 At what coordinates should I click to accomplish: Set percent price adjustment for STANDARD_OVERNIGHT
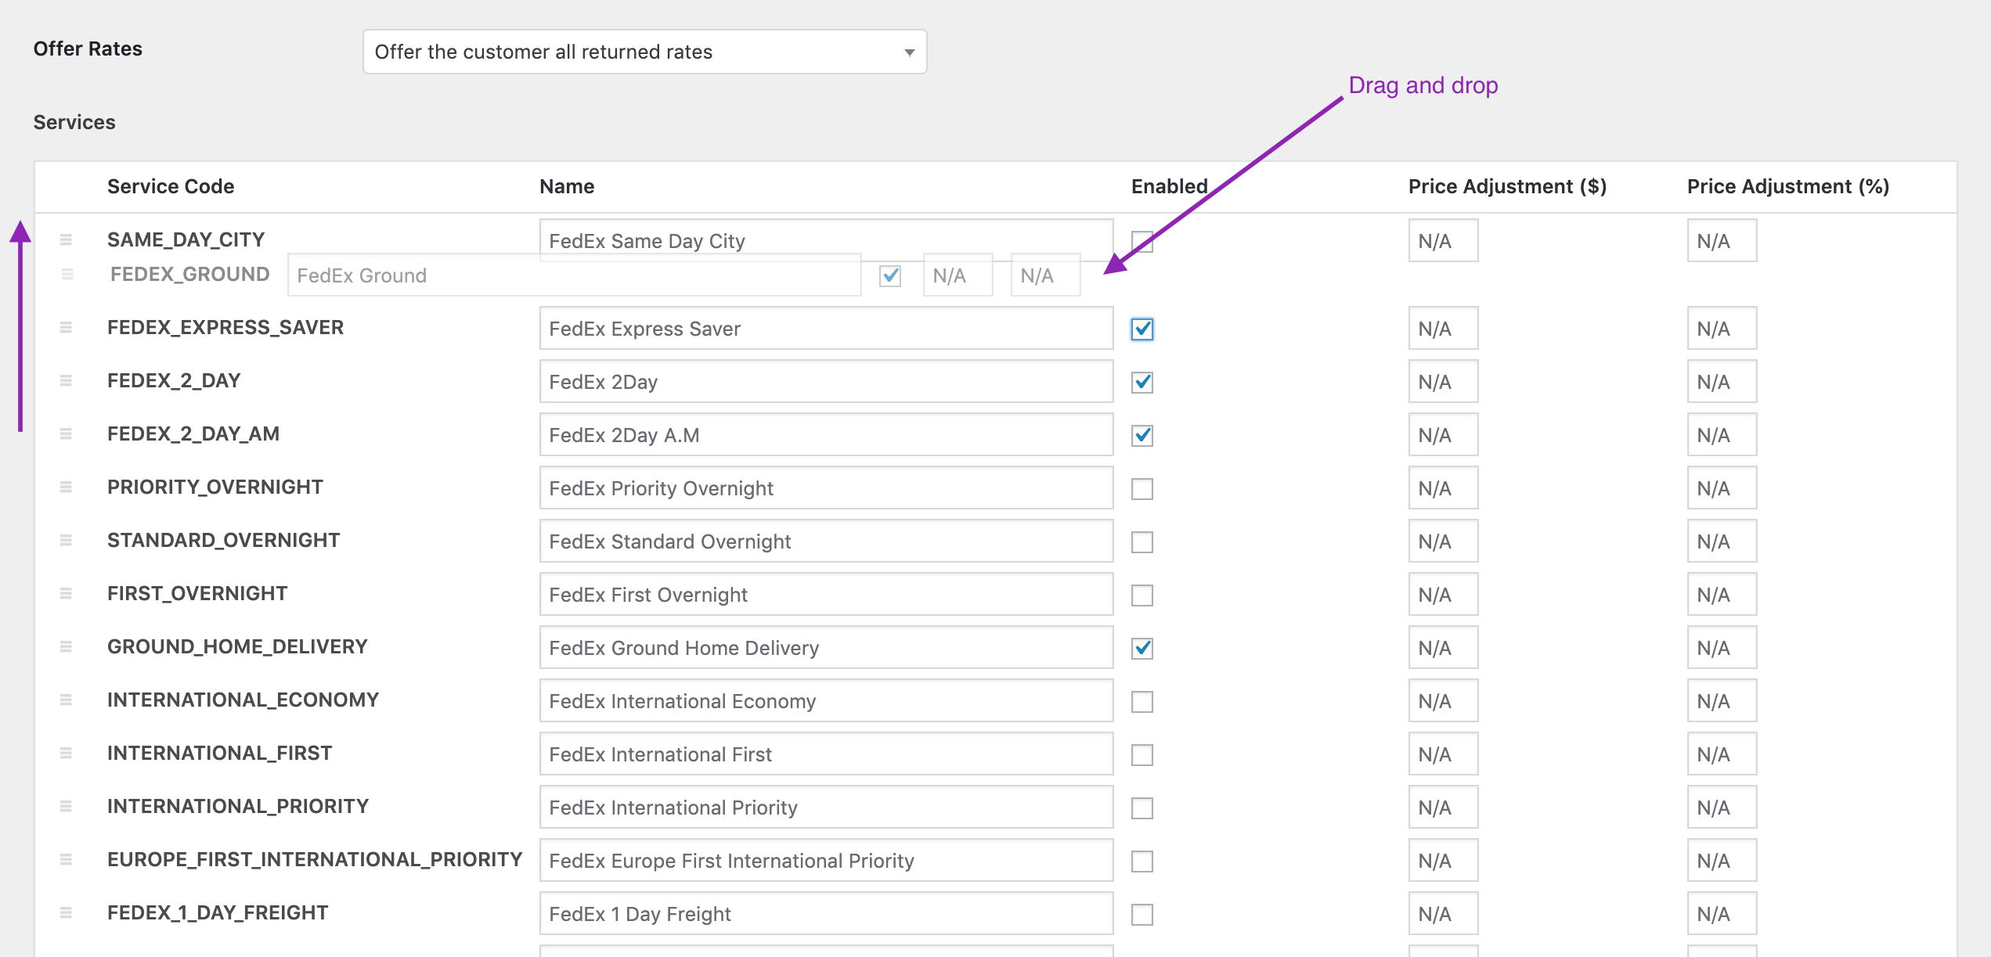click(x=1722, y=541)
